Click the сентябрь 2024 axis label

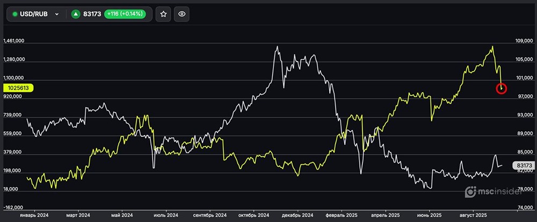[210, 215]
